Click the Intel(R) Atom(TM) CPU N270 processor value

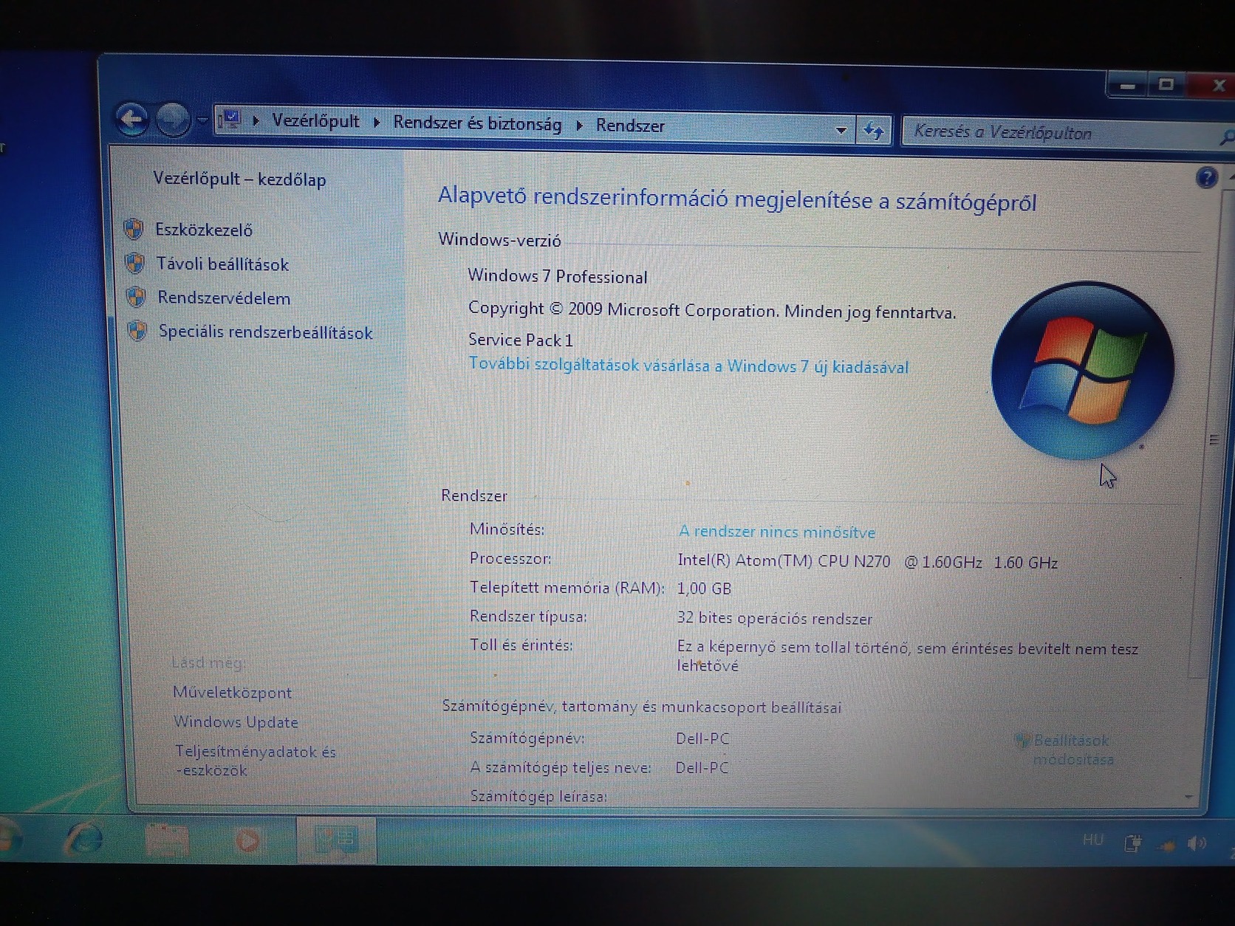coord(867,561)
